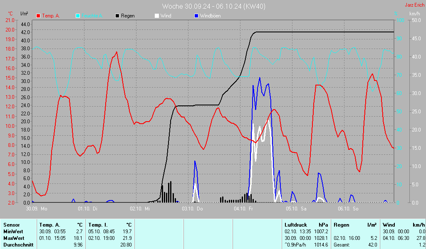Viewport: 426px width, 249px height.
Task: Click the '03.10. Do' date axis label
Action: coord(192,209)
